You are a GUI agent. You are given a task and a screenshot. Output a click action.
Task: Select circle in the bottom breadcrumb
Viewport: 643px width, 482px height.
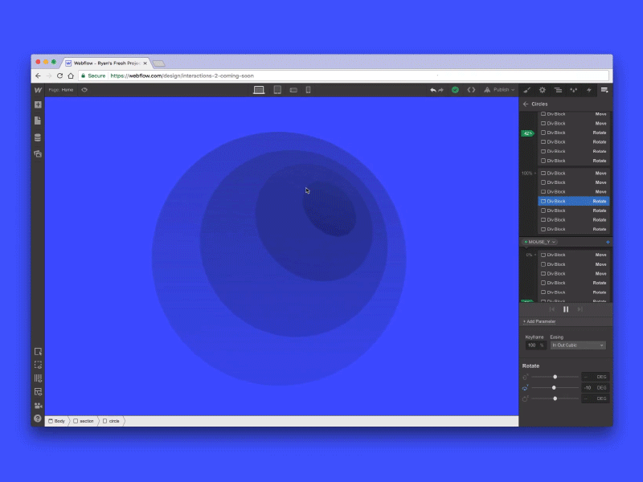[113, 420]
